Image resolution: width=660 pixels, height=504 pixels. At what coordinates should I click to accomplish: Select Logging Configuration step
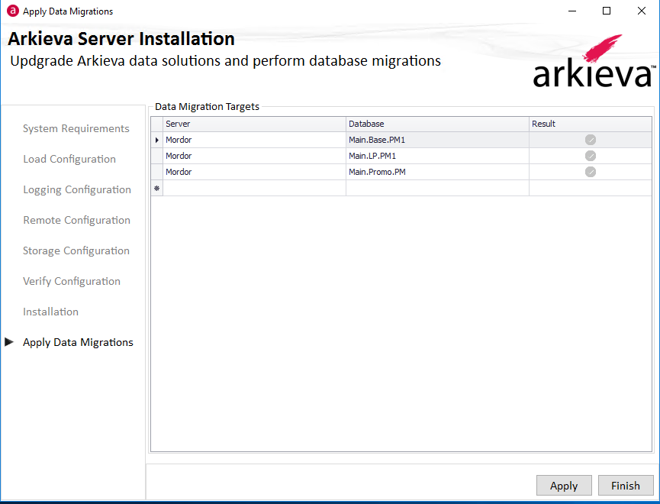[77, 189]
